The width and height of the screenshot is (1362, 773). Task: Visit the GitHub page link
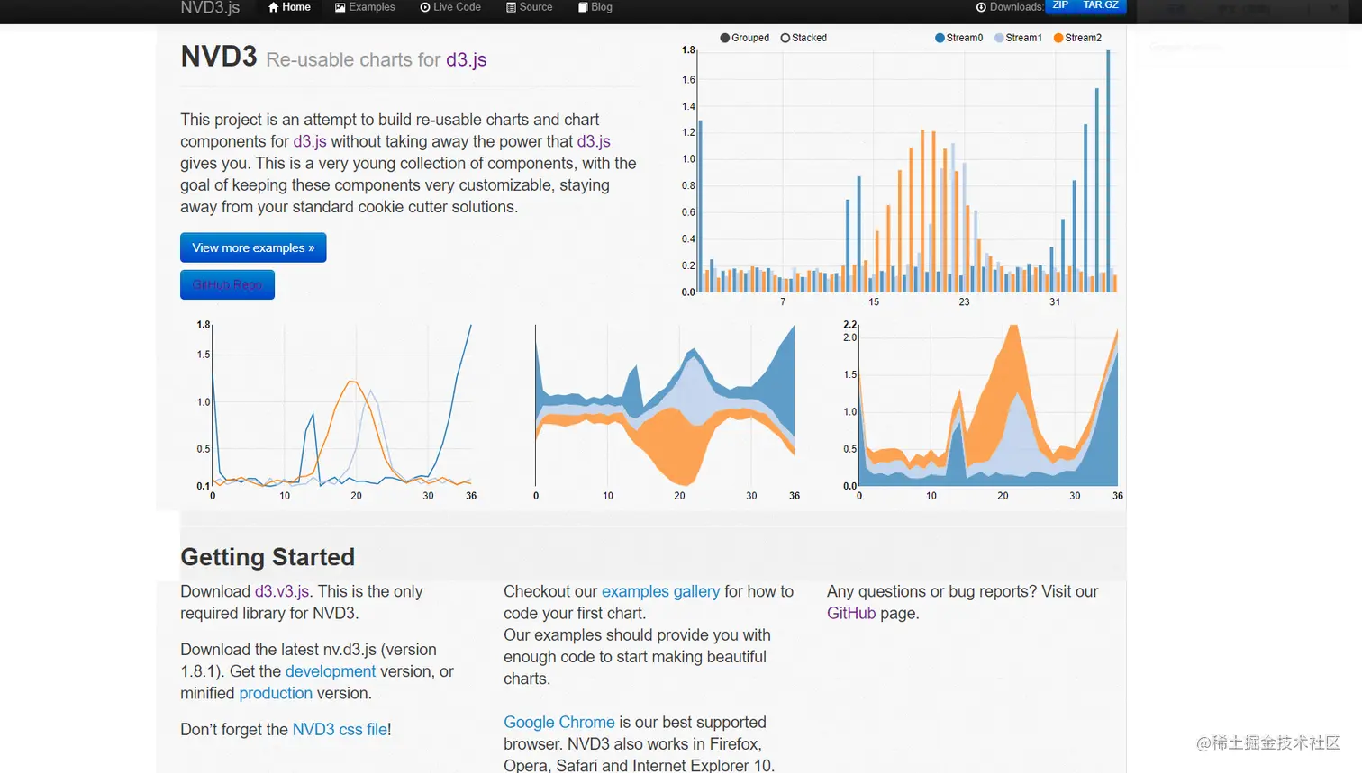[x=851, y=613]
